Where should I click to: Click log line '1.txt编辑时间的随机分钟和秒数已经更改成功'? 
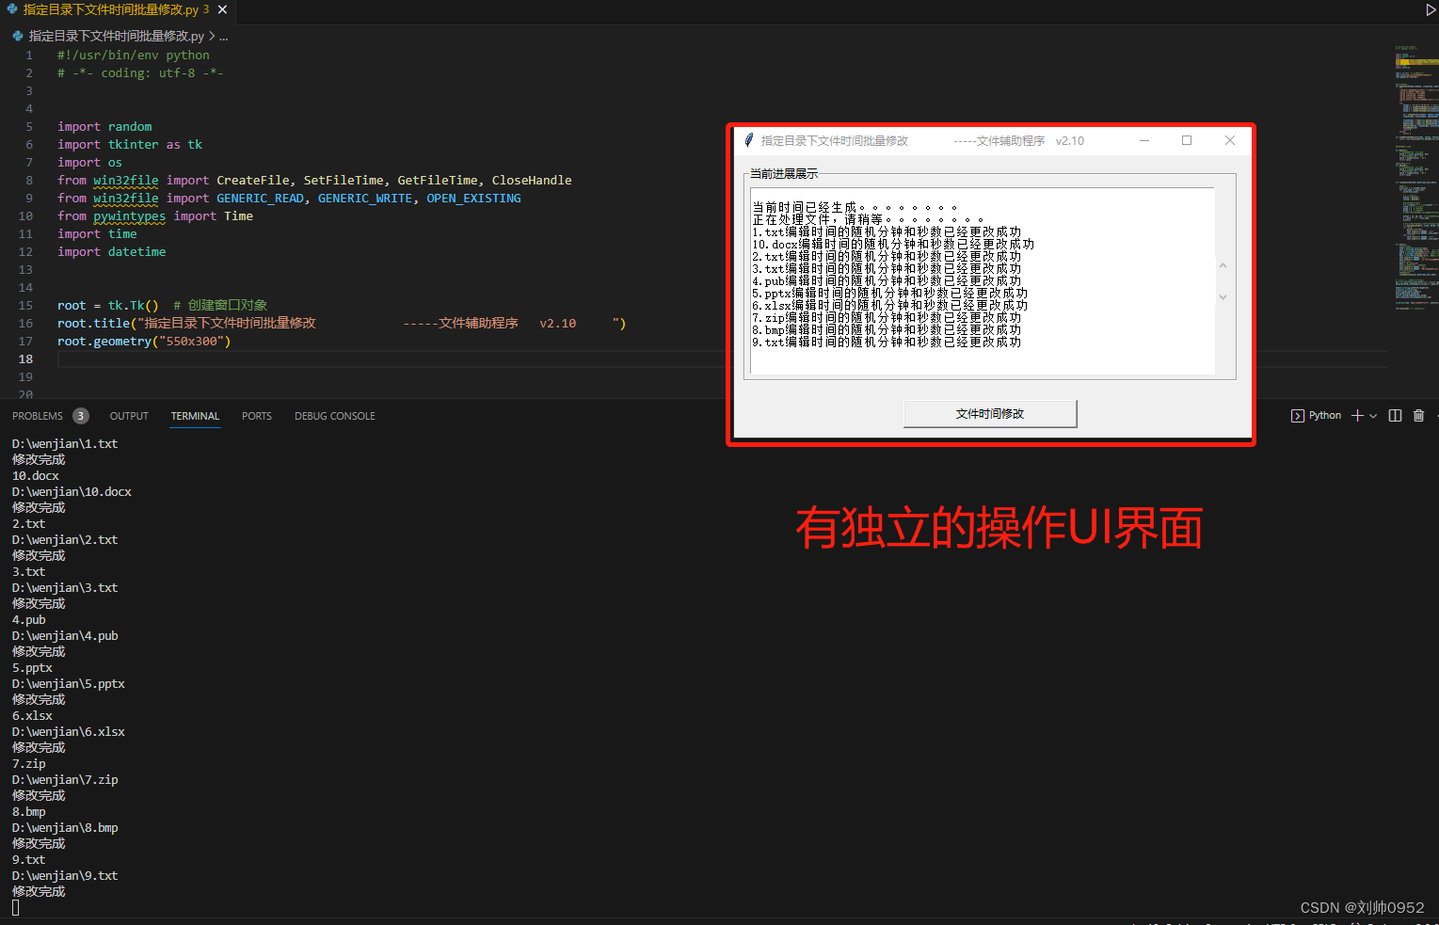pyautogui.click(x=887, y=231)
